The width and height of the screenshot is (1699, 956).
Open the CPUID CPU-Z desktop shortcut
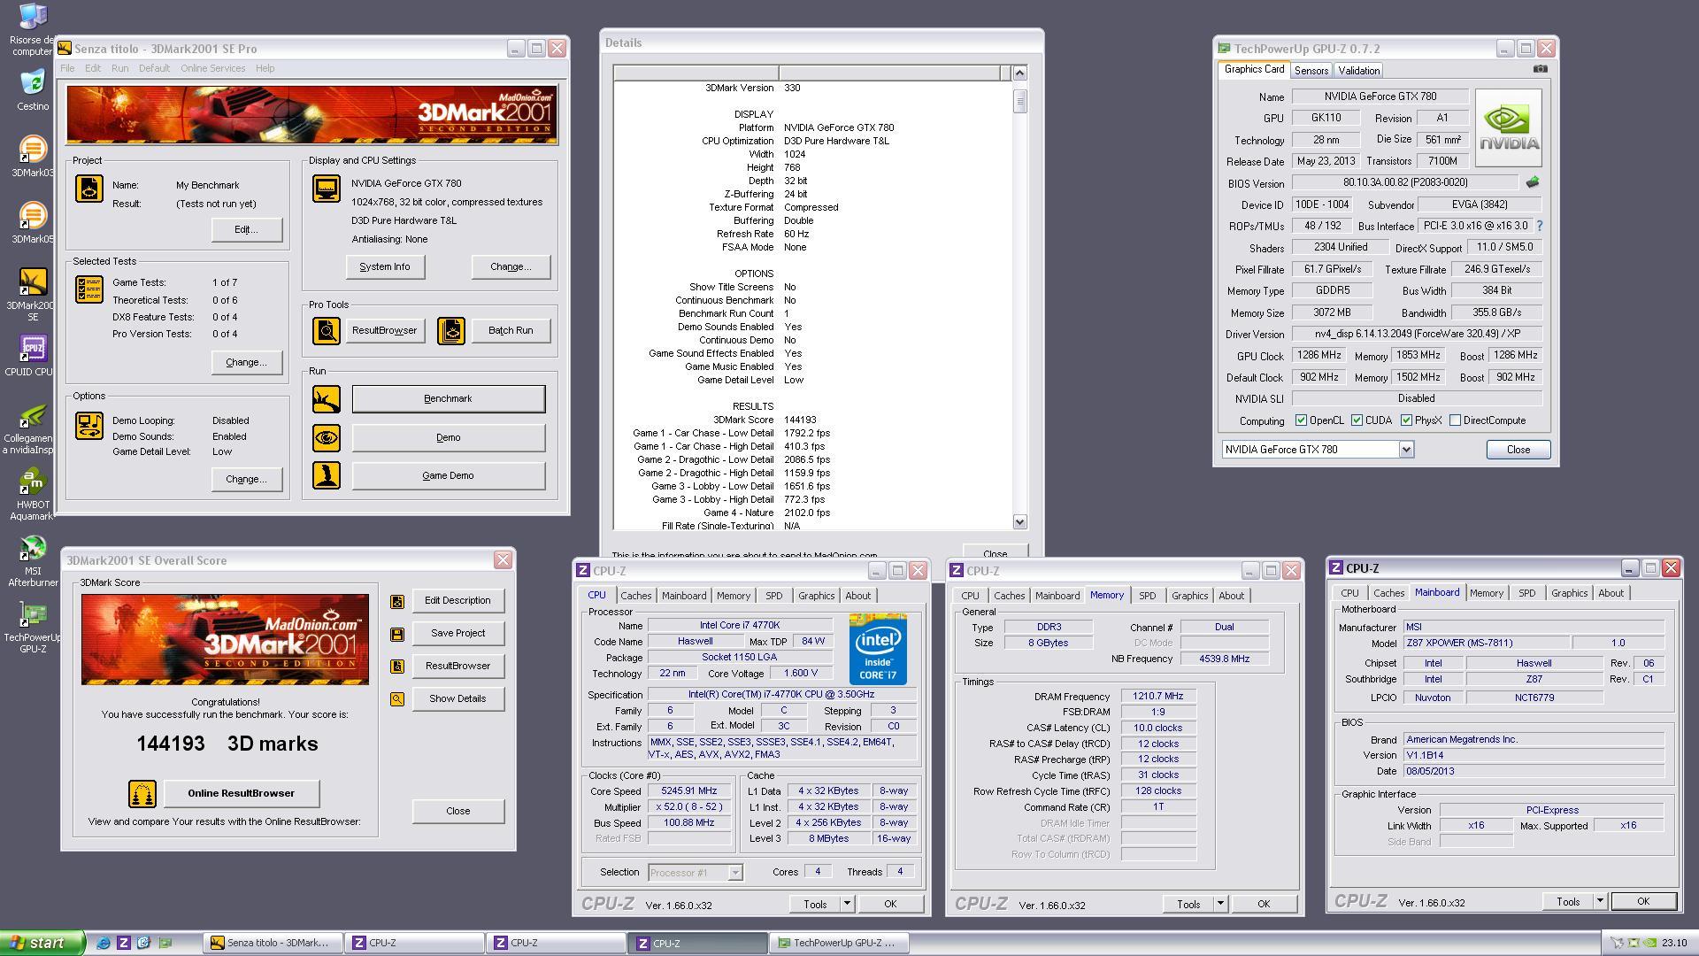tap(33, 356)
